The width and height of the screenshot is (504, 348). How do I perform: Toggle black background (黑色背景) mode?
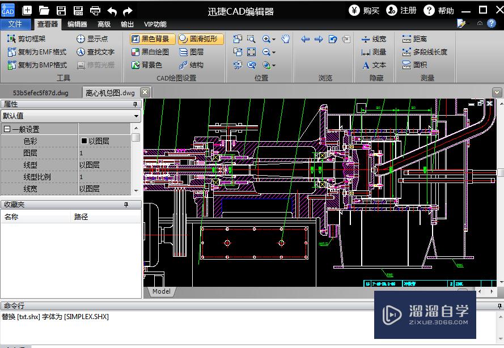(151, 39)
